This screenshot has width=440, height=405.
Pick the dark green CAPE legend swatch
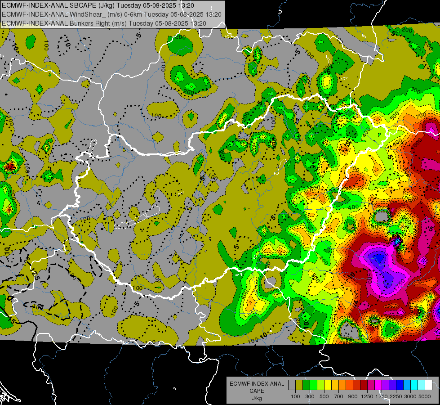(306, 385)
